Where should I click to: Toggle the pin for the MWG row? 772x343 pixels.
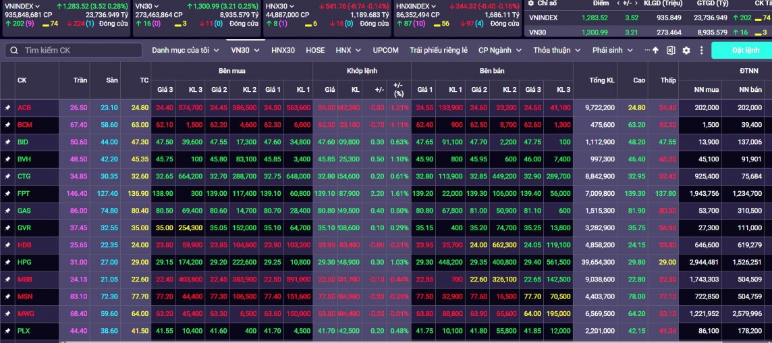pyautogui.click(x=7, y=313)
